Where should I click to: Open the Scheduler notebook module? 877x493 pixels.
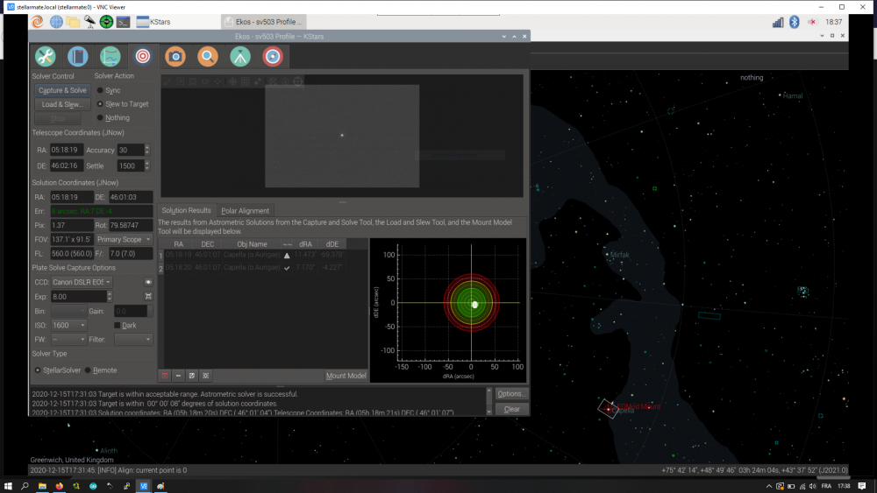(78, 56)
